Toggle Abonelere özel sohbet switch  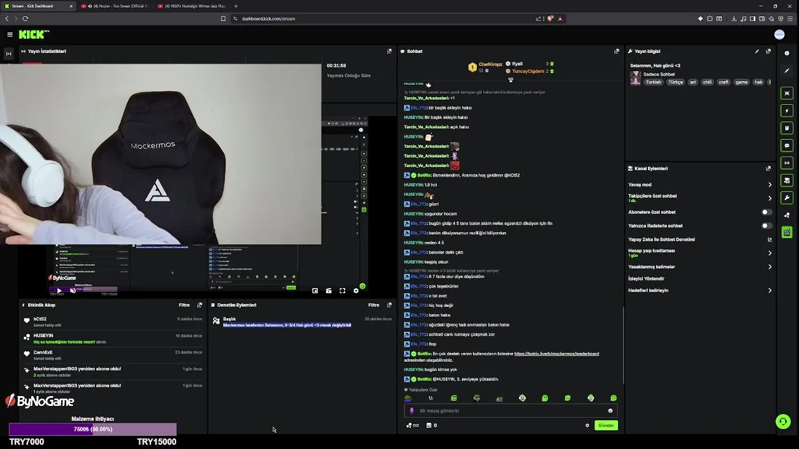click(767, 212)
